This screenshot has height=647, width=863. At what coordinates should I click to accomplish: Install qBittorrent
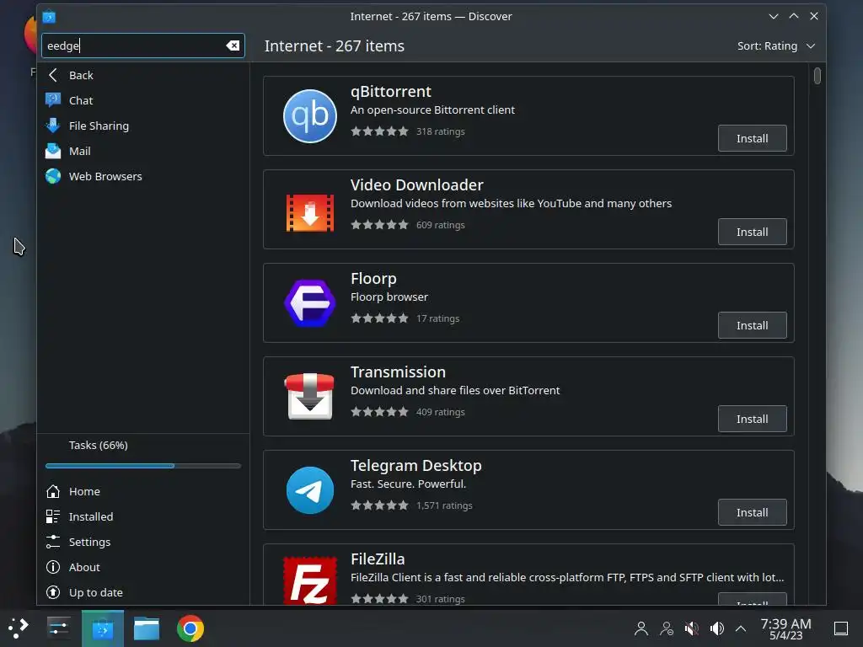click(x=753, y=139)
